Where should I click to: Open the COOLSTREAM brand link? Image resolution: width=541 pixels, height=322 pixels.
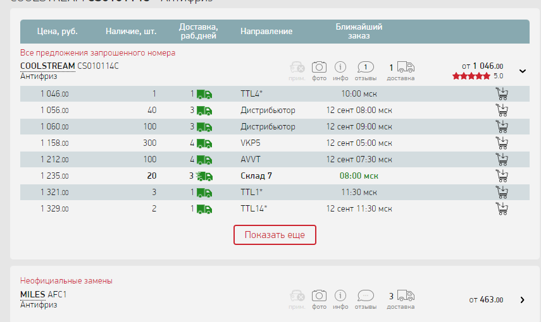point(47,66)
